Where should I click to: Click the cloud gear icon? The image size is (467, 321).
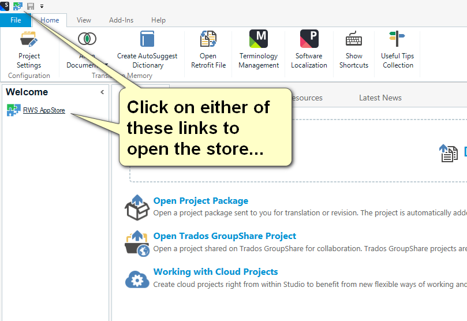(x=137, y=279)
